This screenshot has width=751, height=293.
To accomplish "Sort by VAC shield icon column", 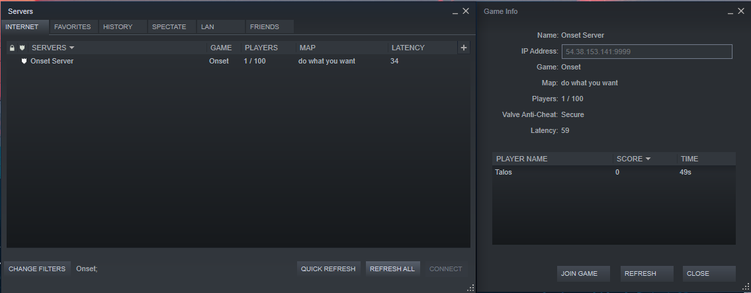I will click(22, 48).
